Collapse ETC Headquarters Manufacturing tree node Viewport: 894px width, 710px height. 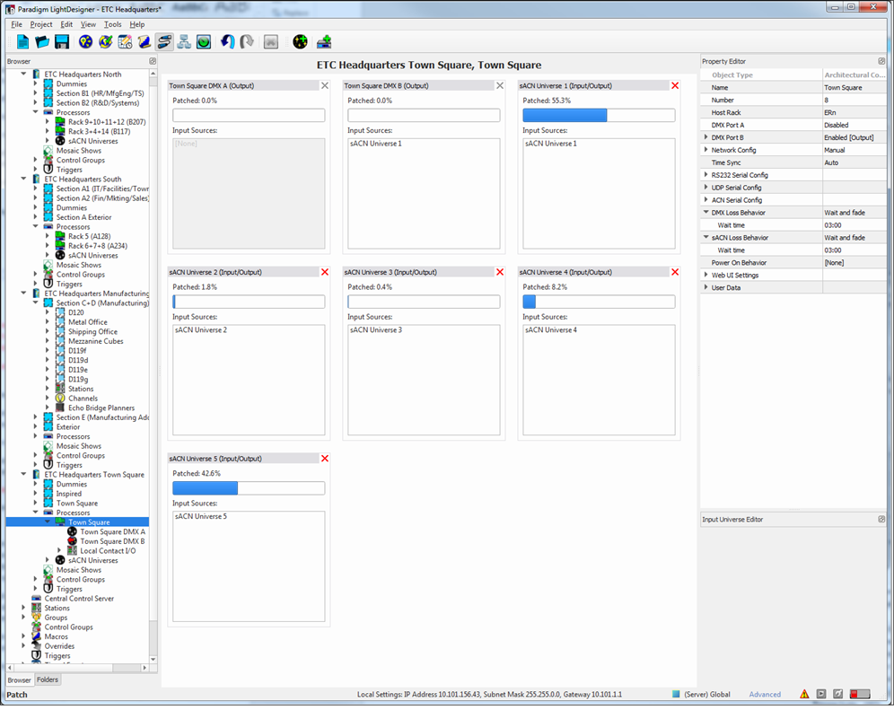click(23, 294)
